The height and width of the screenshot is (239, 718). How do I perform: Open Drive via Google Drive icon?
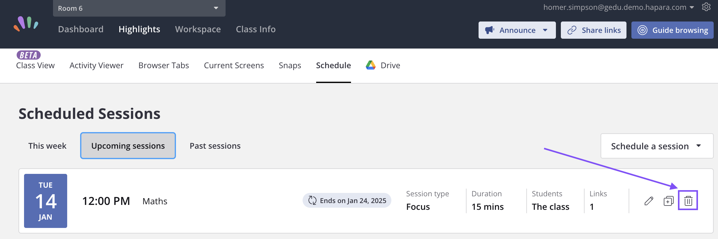370,65
